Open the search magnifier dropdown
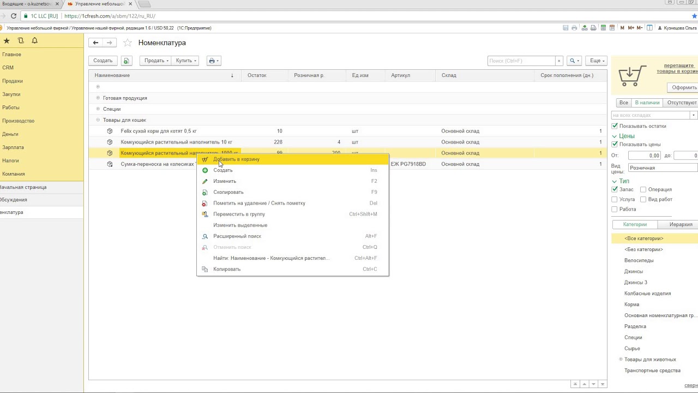This screenshot has height=393, width=698. pos(574,61)
